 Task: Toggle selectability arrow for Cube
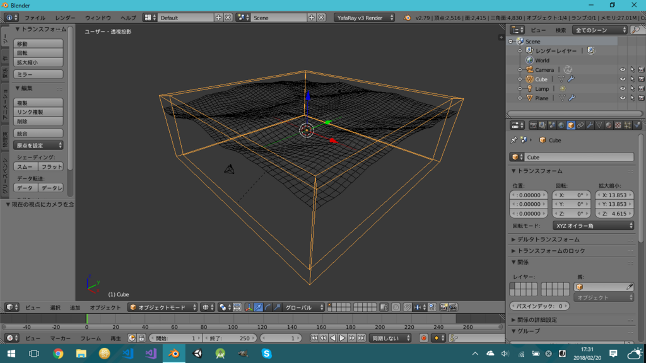[632, 79]
